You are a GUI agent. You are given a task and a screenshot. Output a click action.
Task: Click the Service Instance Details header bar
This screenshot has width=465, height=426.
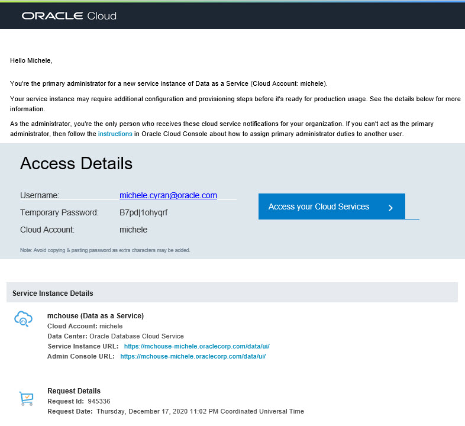point(232,292)
